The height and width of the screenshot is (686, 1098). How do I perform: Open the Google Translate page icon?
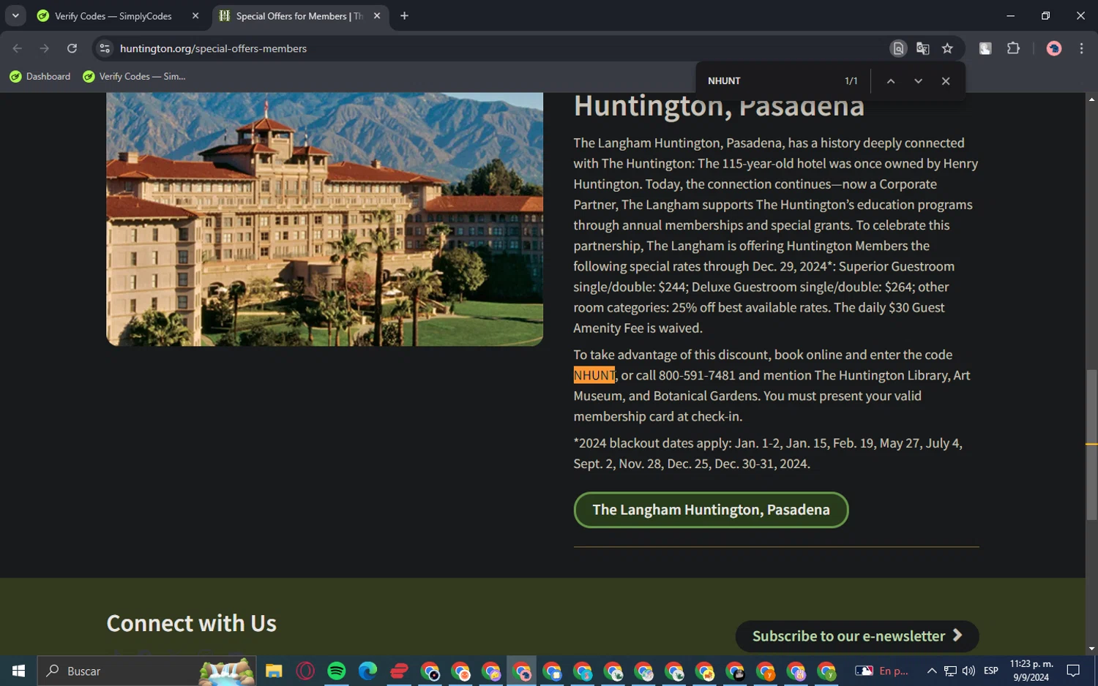pyautogui.click(x=922, y=48)
